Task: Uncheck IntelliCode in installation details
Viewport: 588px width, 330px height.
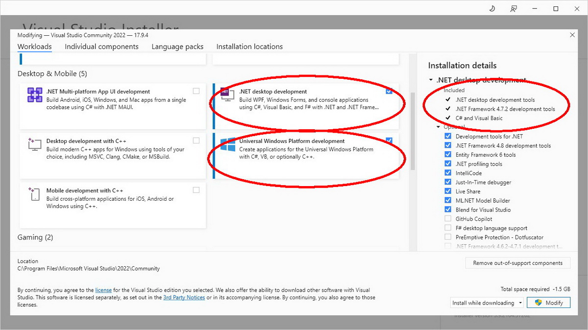Action: (447, 173)
